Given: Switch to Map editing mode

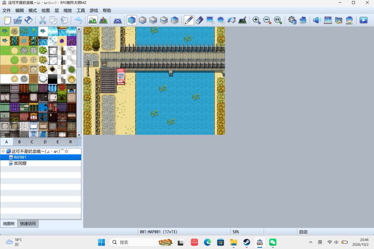Looking at the screenshot, I should pyautogui.click(x=92, y=20).
